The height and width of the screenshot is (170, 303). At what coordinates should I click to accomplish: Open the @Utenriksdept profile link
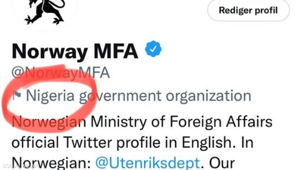tap(148, 163)
